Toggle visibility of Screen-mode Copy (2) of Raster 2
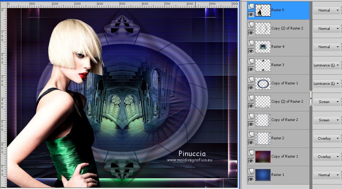The height and width of the screenshot is (189, 342). coord(251,106)
